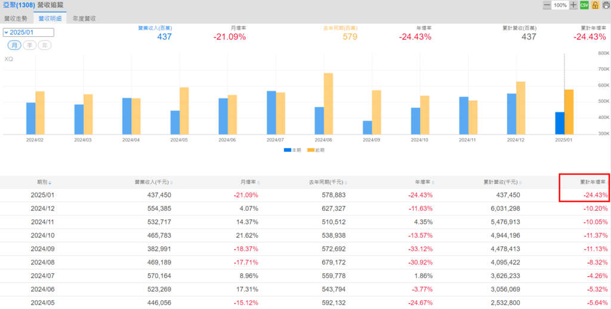Screen dimensions: 611x309
Task: Click the 2024/05 x-axis label on chart
Action: [179, 139]
